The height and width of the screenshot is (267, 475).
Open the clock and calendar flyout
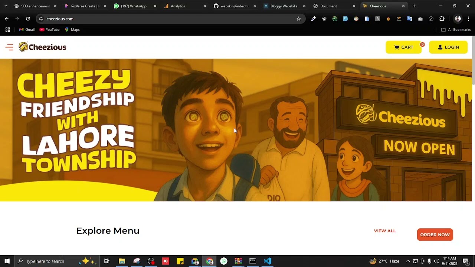click(449, 261)
